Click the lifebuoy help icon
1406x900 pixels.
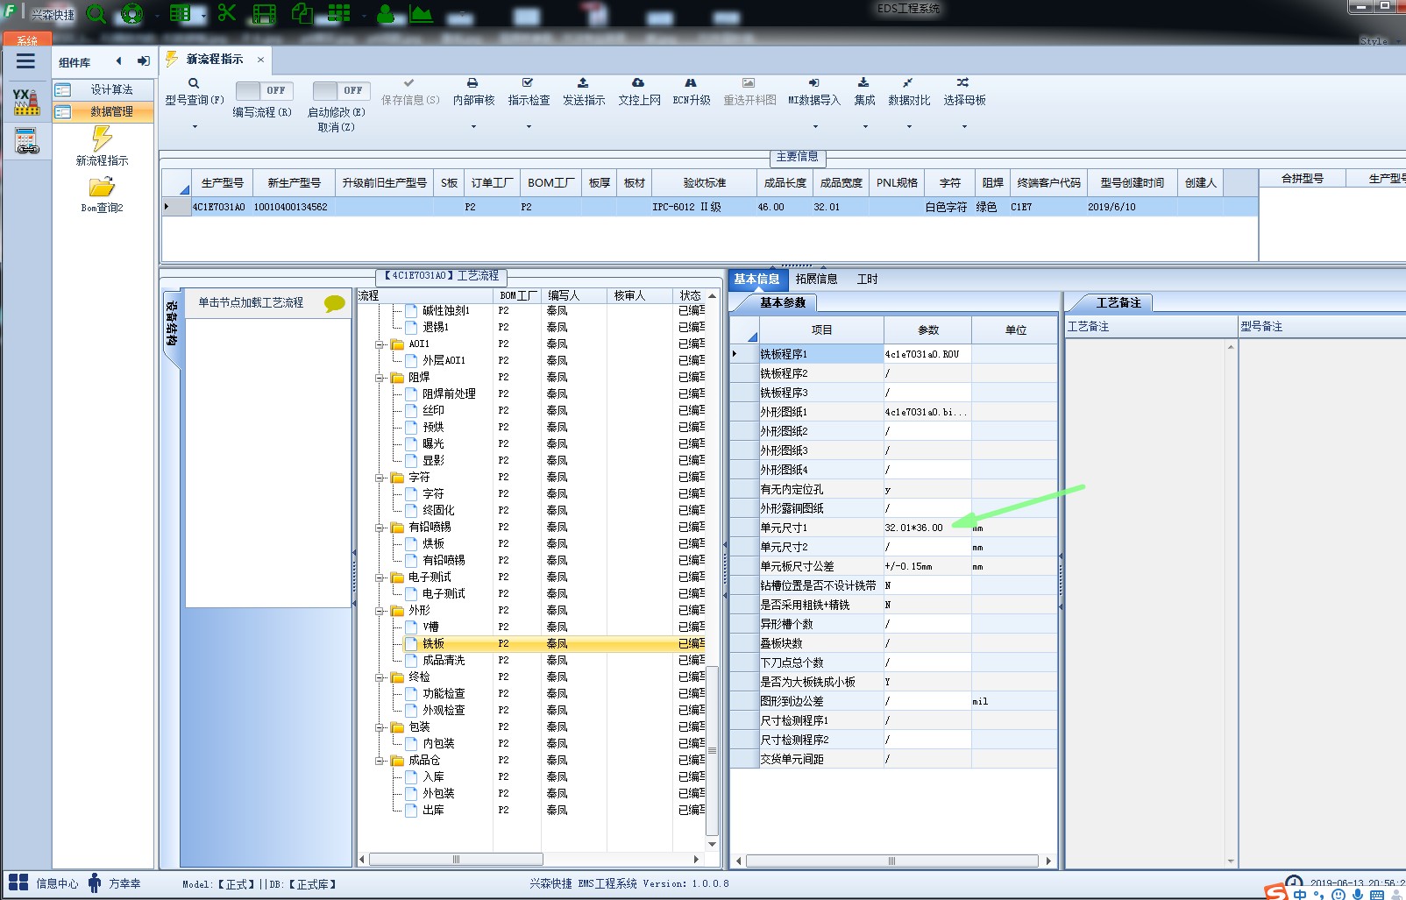131,14
